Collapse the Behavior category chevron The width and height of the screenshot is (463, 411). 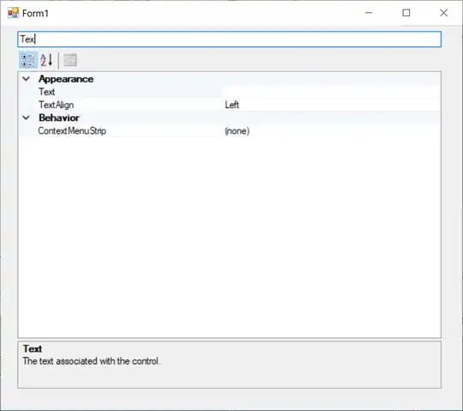[x=27, y=118]
